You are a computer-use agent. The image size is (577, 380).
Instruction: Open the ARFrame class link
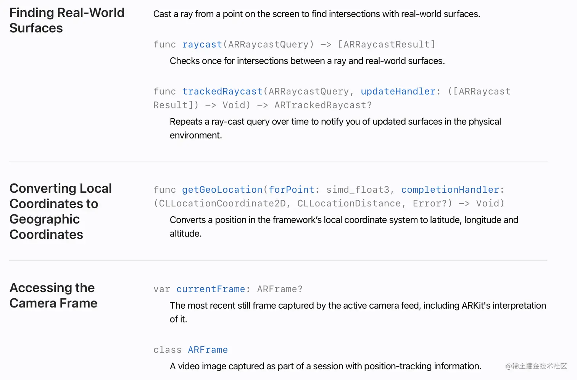click(208, 350)
